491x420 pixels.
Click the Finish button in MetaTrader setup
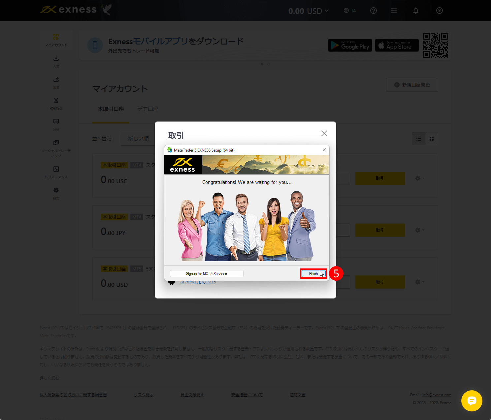[313, 273]
